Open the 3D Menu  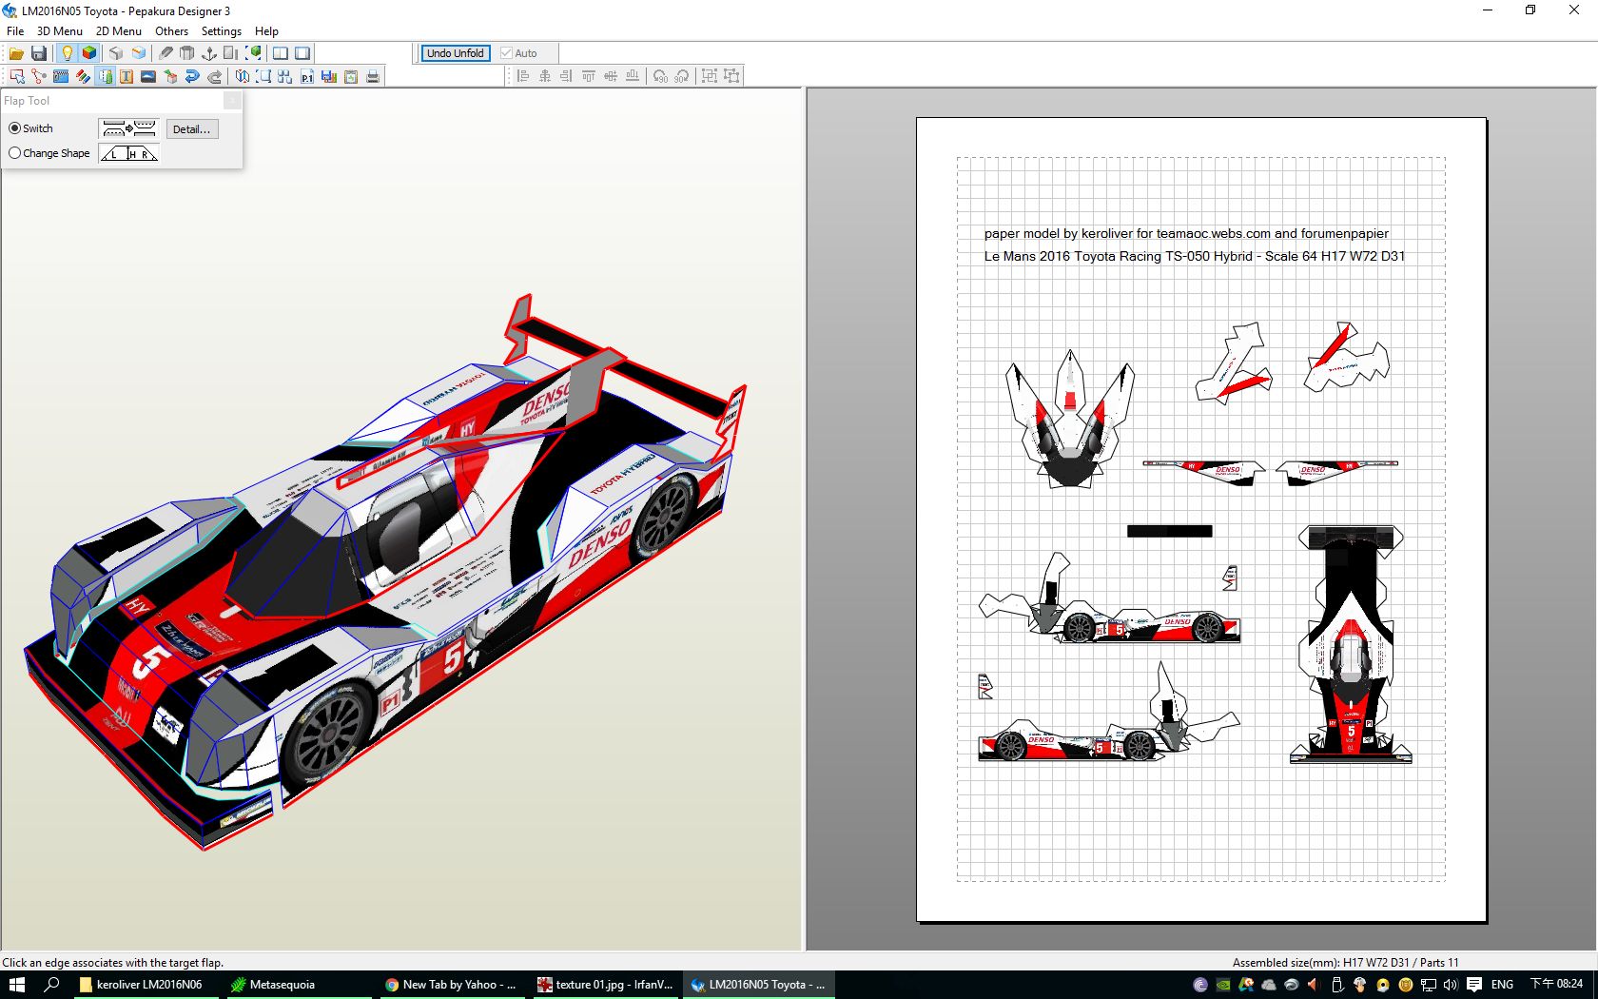point(59,31)
